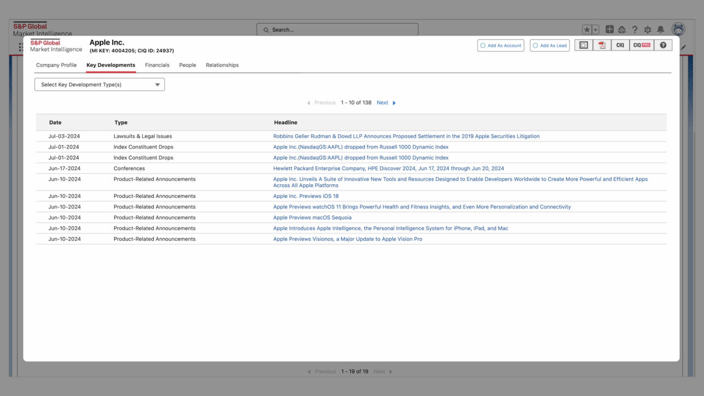Click the favorites star in Salesforce header
The height and width of the screenshot is (396, 704).
pos(587,30)
